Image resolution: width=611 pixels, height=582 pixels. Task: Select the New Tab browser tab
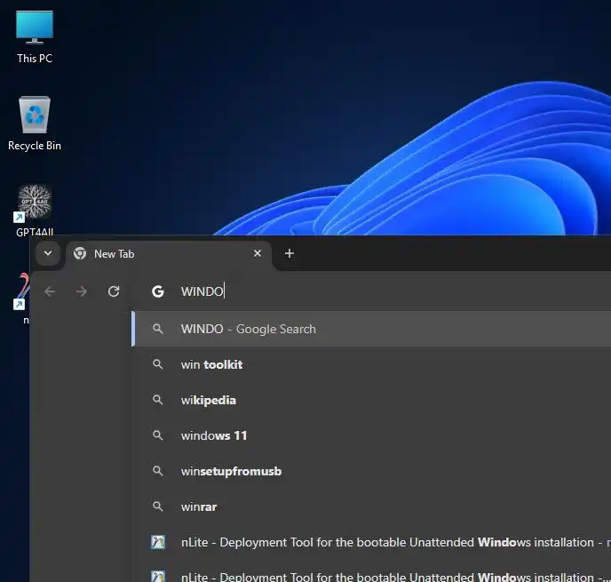[169, 254]
